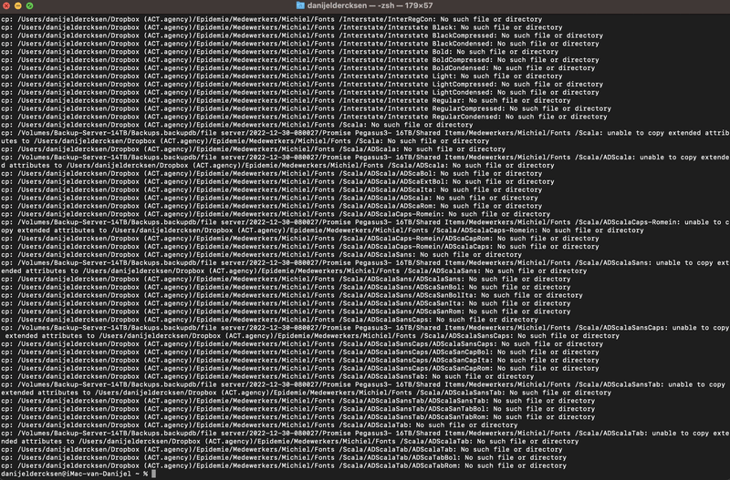Click the "Interstate BlackCondensed" error line
Screen dimensions: 730x480
coord(300,44)
